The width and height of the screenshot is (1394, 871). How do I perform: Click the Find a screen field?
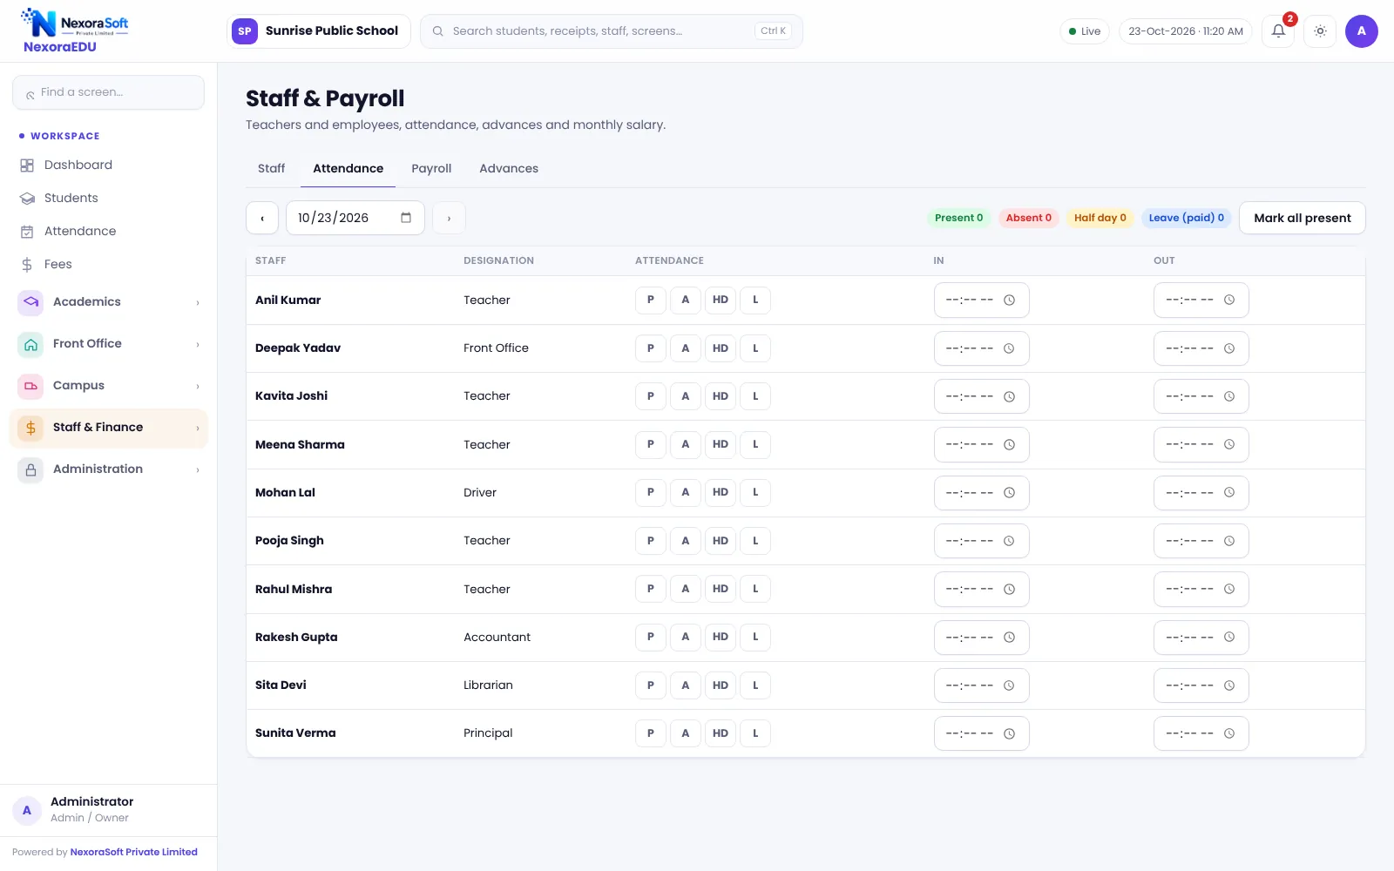click(109, 92)
